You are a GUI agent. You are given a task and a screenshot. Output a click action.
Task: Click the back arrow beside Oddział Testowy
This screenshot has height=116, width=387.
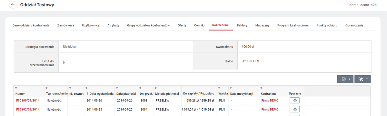tap(13, 5)
